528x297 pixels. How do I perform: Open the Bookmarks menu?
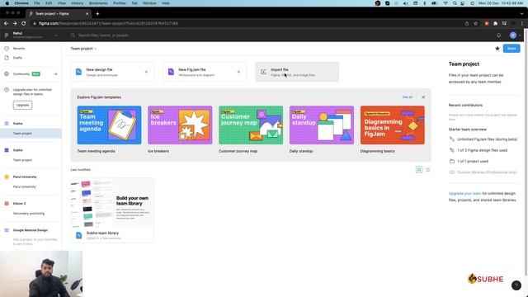point(98,3)
